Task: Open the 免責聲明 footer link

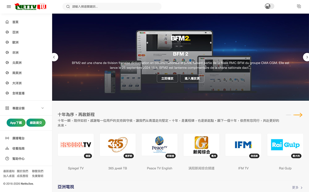Action: (x=38, y=176)
